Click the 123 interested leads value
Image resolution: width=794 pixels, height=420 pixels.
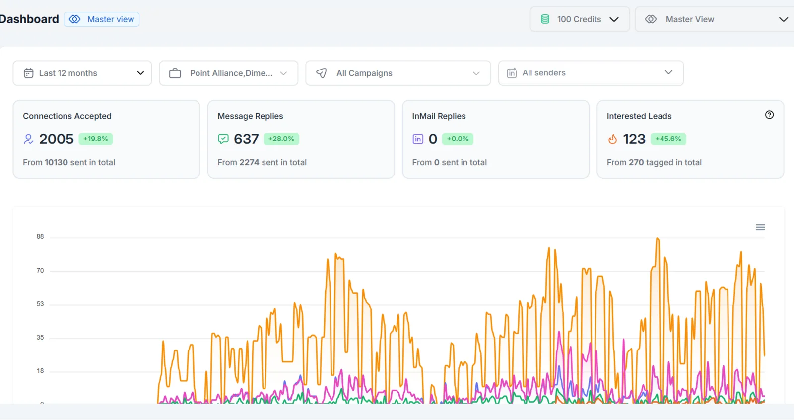(634, 139)
